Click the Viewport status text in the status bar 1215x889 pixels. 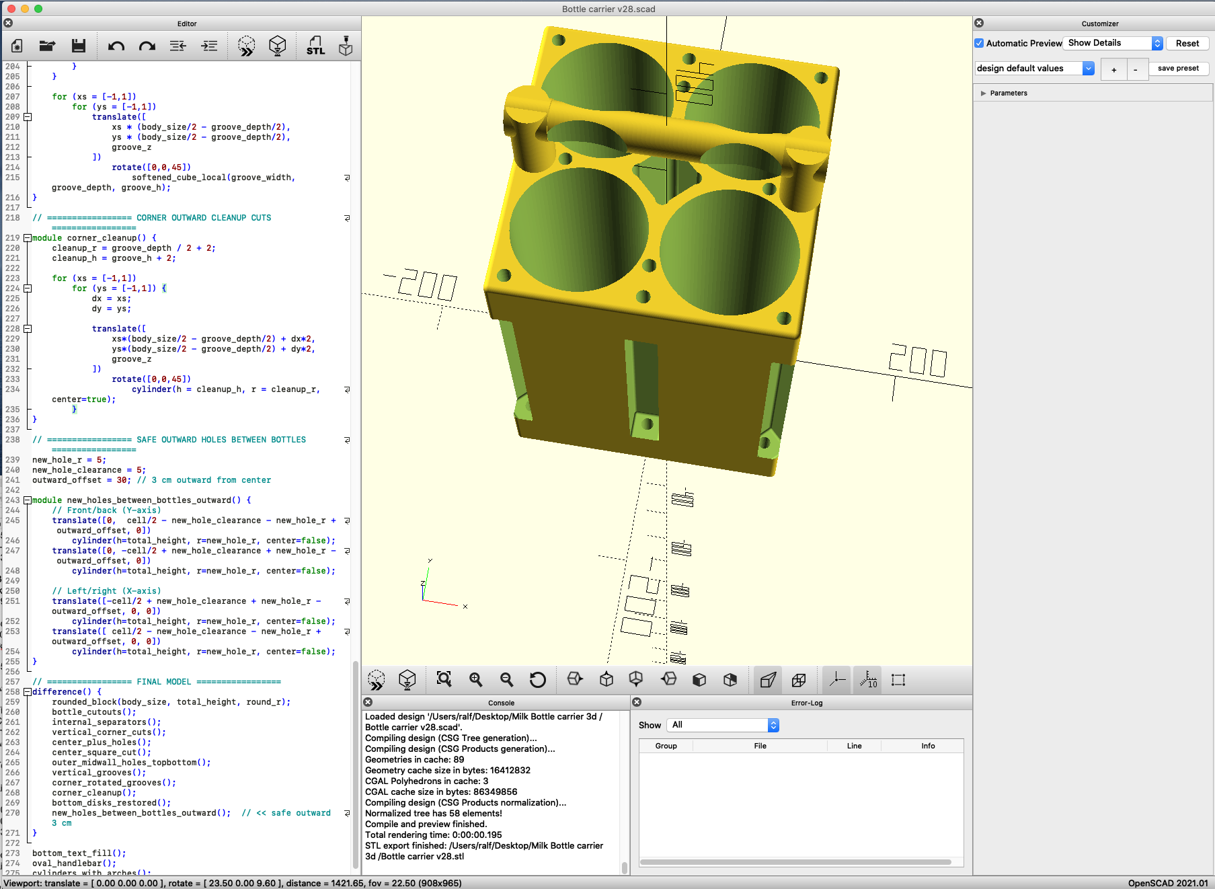233,883
